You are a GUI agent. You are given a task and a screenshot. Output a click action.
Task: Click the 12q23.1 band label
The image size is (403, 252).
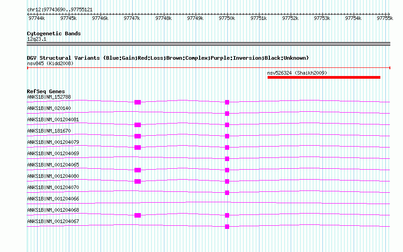[x=37, y=39]
